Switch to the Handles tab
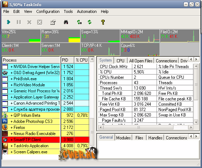The image size is (202, 168). [156, 138]
